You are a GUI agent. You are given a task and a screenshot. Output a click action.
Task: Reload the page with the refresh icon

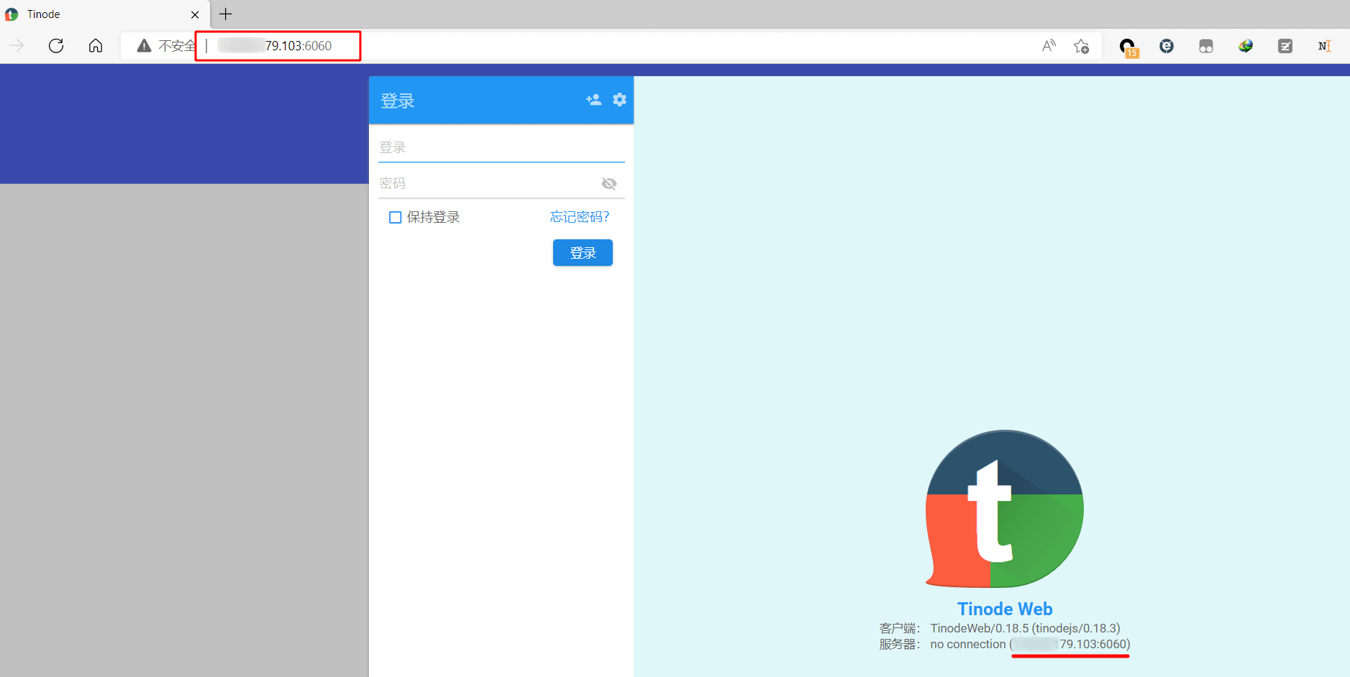click(56, 46)
